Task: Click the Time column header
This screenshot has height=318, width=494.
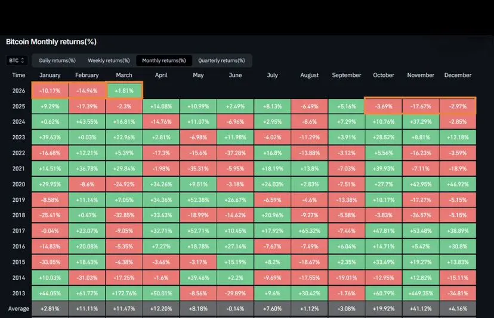Action: (18, 75)
